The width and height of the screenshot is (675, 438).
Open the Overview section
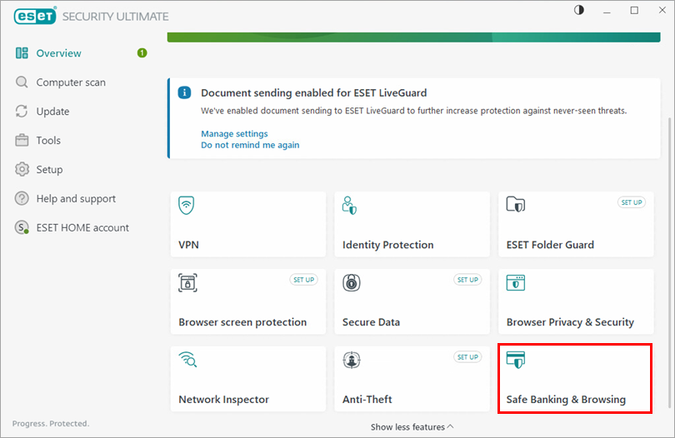click(58, 53)
